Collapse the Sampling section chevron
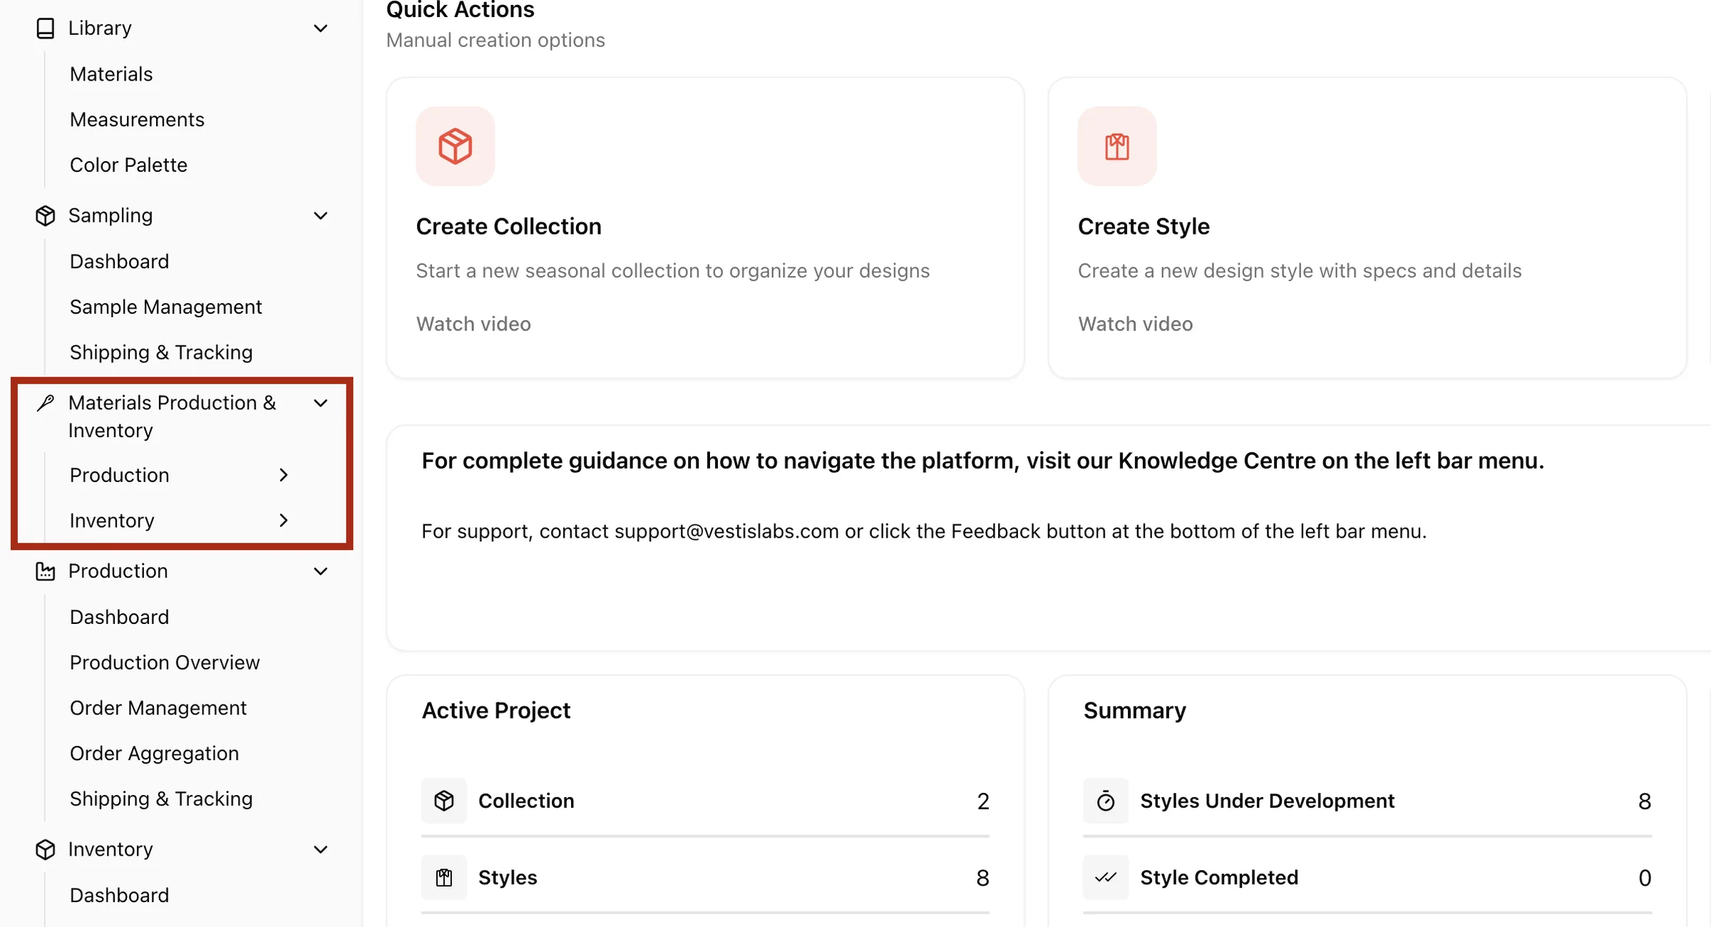Image resolution: width=1711 pixels, height=927 pixels. pyautogui.click(x=321, y=215)
